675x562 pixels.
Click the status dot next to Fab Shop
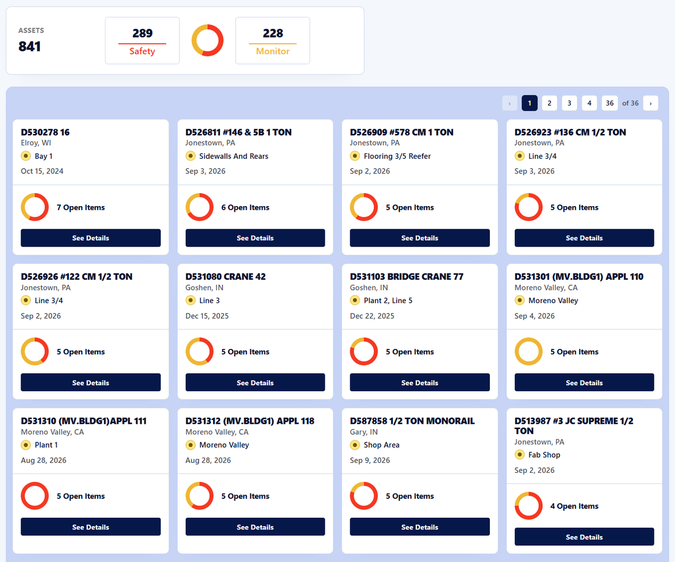(x=519, y=455)
